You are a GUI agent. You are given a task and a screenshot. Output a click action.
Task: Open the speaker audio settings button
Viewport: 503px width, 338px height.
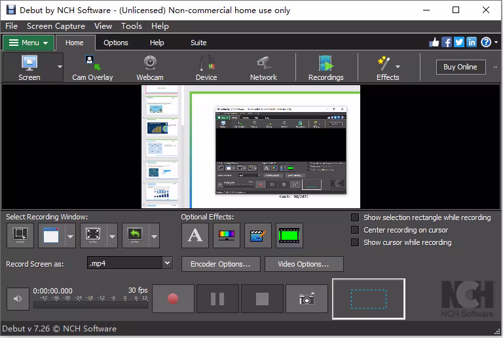[18, 299]
